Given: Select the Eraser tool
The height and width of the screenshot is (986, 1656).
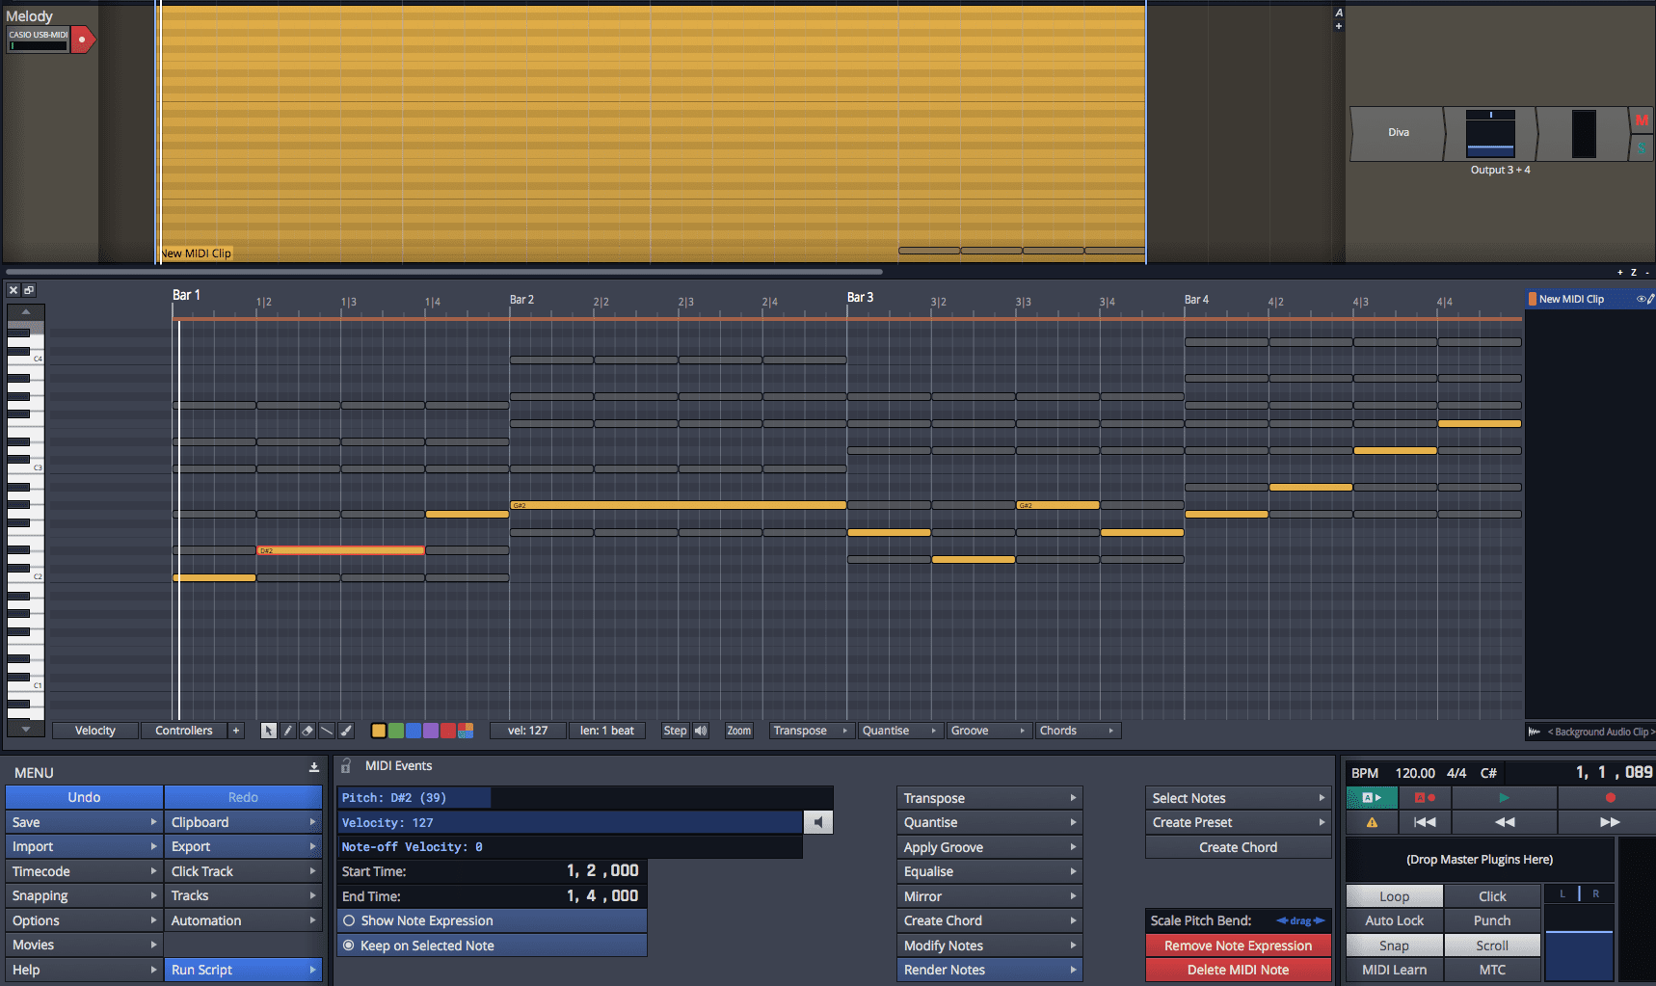Looking at the screenshot, I should click(307, 731).
